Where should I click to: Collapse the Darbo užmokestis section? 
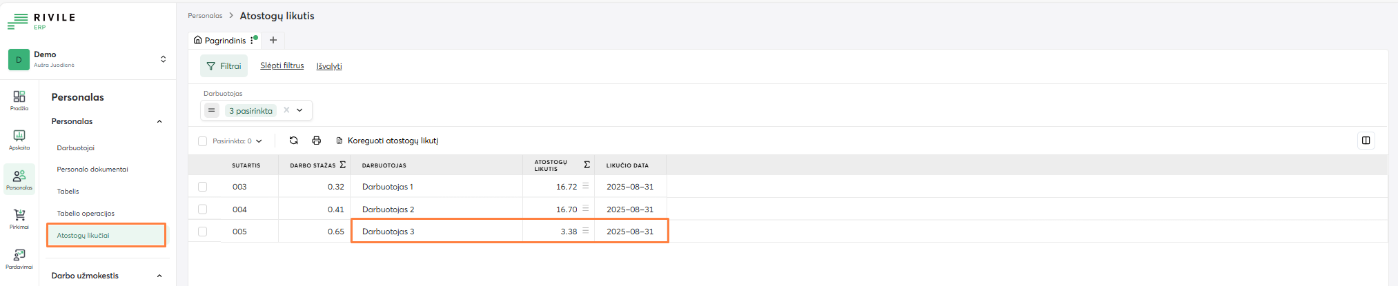pyautogui.click(x=159, y=276)
